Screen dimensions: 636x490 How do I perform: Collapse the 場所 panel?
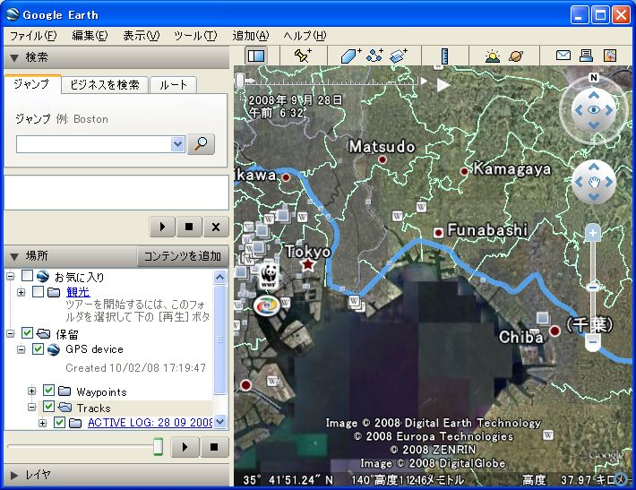pyautogui.click(x=14, y=257)
